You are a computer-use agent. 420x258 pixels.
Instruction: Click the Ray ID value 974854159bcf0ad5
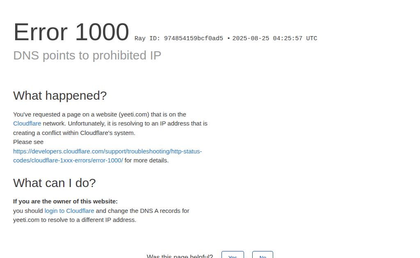coord(194,38)
